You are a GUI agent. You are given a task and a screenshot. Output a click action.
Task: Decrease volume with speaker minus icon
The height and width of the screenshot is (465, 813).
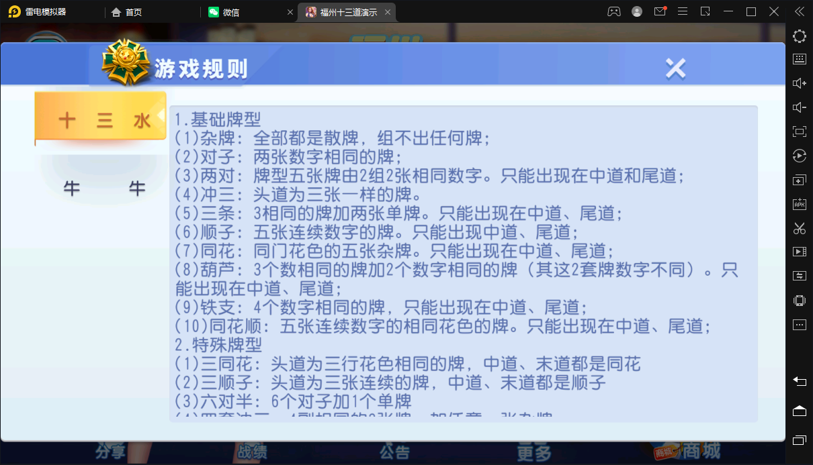tap(799, 107)
